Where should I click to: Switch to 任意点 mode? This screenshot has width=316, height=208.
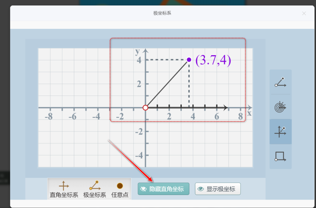tap(120, 188)
